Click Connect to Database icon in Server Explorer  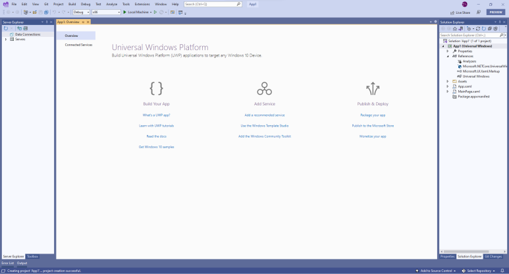19,28
